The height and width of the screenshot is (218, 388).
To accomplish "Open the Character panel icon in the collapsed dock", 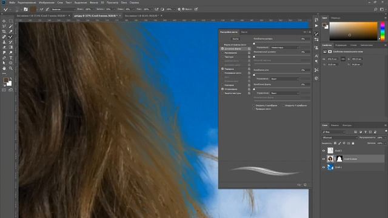I will 316,56.
